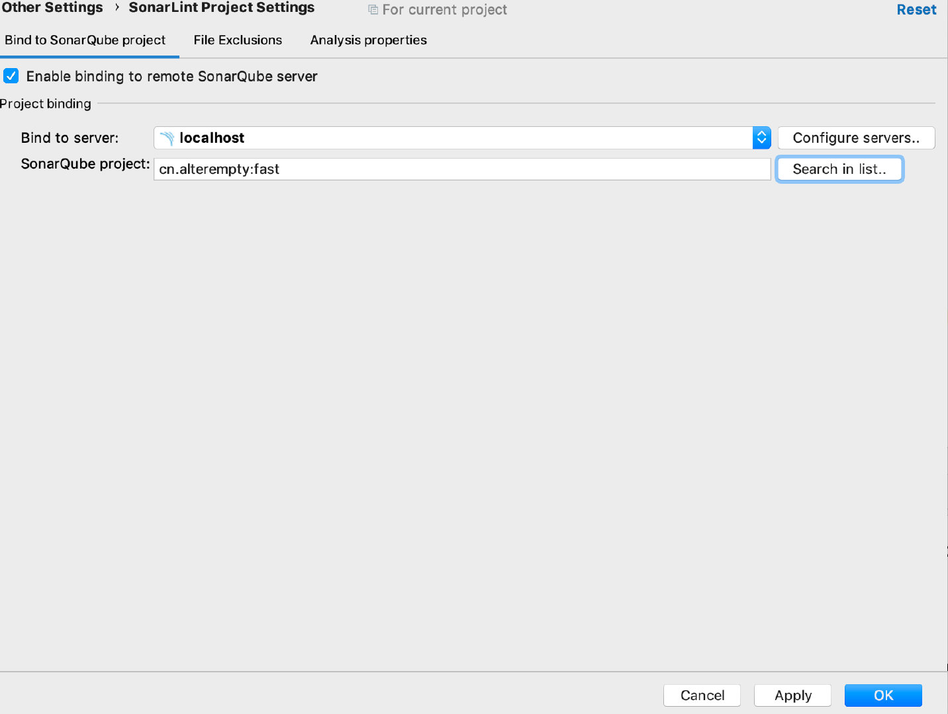Click the Other Settings breadcrumb
Viewport: 948px width, 714px height.
[x=52, y=8]
